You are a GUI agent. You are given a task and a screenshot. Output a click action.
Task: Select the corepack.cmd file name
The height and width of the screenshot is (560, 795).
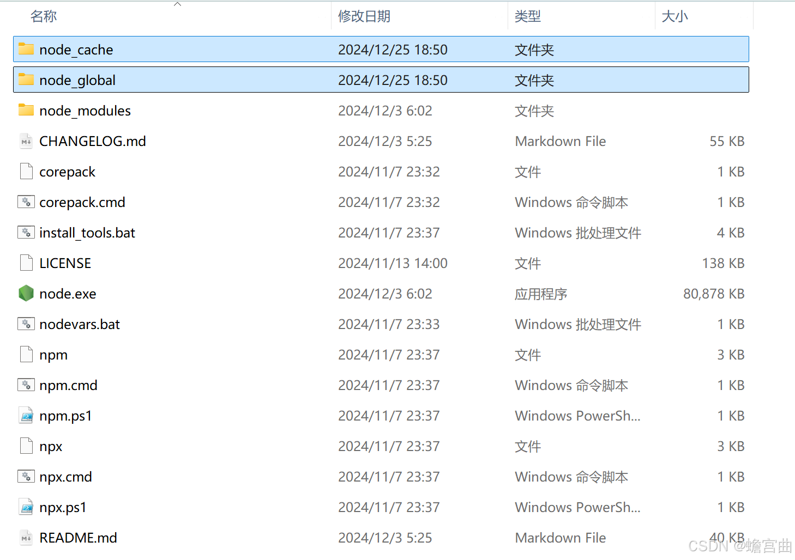pyautogui.click(x=82, y=202)
